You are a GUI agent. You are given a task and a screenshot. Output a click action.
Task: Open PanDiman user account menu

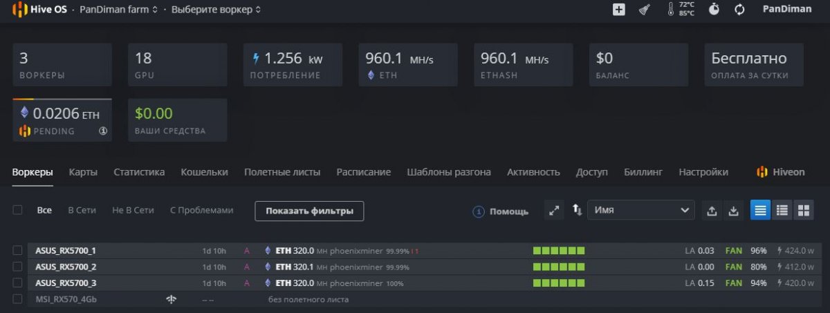(x=786, y=10)
